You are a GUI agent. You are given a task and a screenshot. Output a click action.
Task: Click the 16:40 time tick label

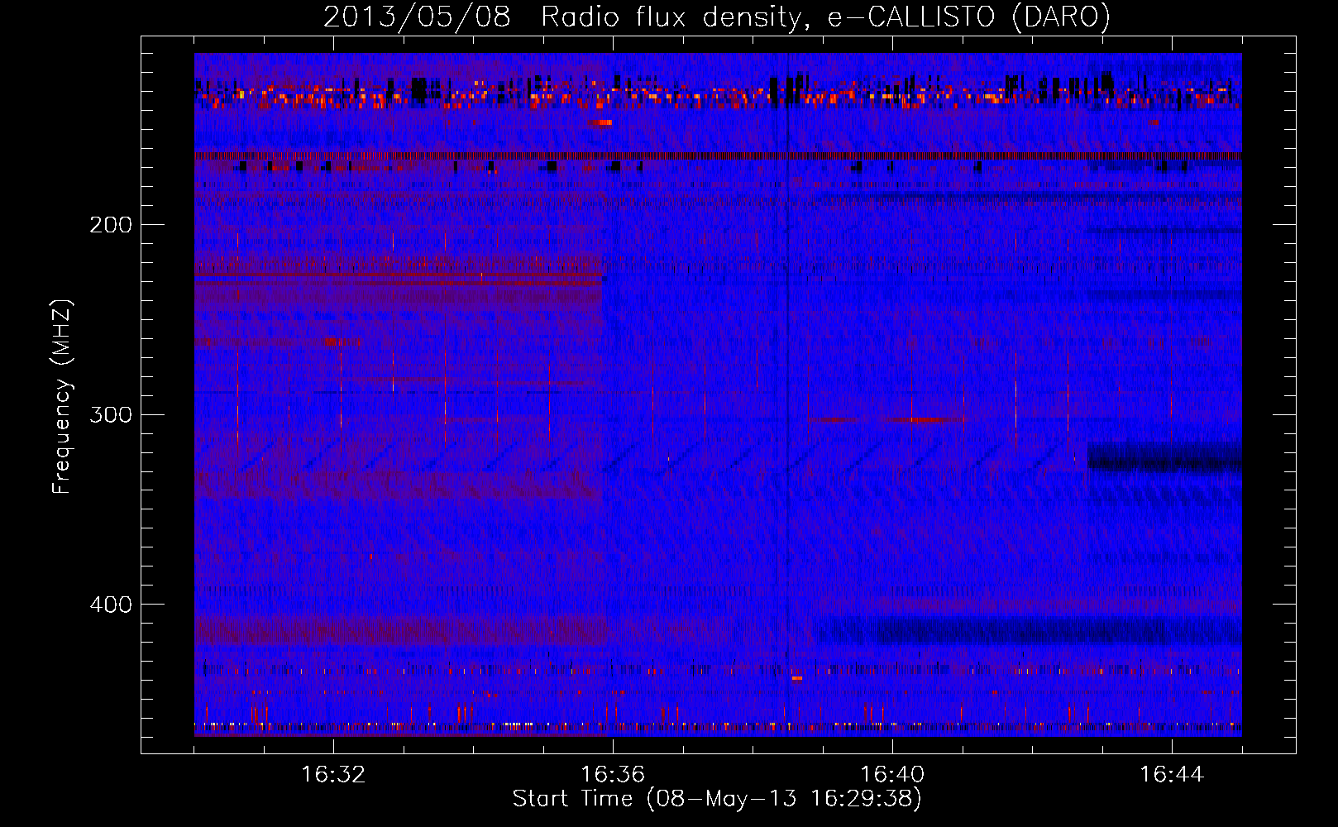892,774
